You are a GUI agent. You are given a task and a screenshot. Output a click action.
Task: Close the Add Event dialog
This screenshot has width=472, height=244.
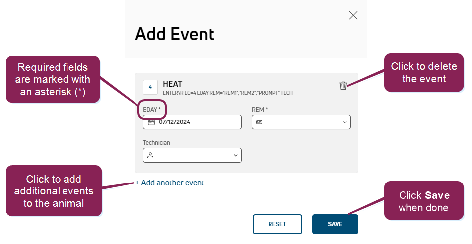click(x=353, y=15)
